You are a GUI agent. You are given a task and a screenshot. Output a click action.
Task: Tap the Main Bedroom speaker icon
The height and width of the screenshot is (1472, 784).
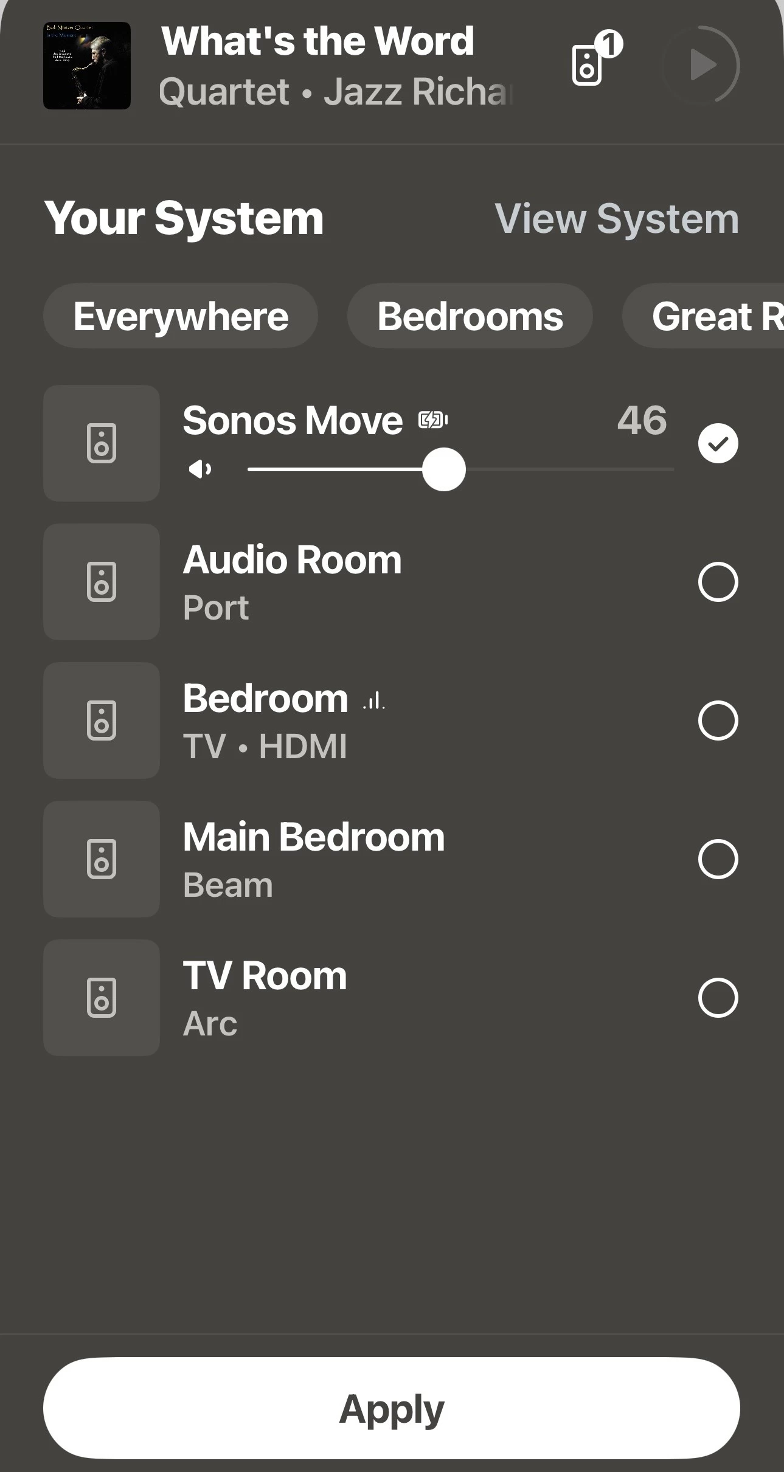(x=102, y=859)
